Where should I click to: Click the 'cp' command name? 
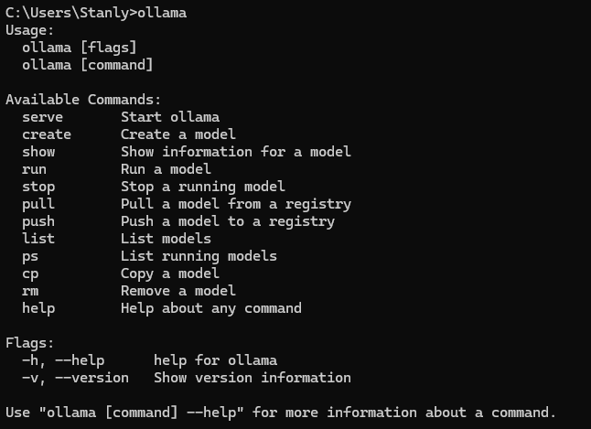(x=30, y=273)
